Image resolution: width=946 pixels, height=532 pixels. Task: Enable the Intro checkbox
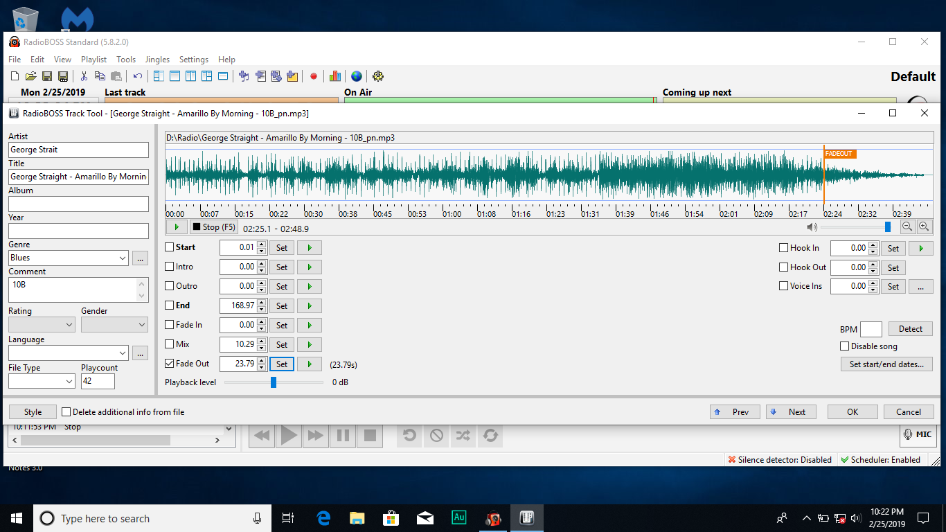170,267
